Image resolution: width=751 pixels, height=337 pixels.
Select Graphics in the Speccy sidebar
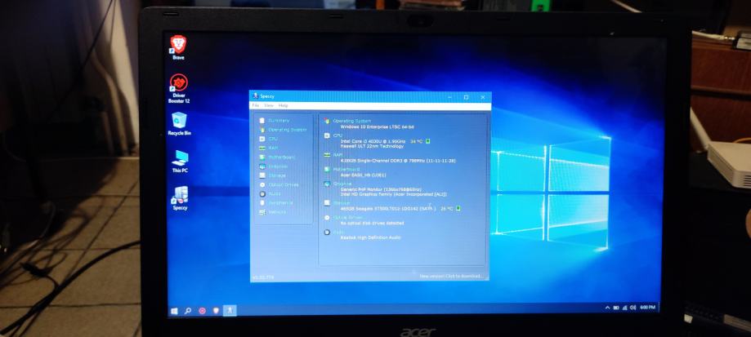point(274,166)
